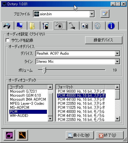The width and height of the screenshot is (128, 143).
Task: Adjust the ボリューム volume slider handle
Action: click(x=44, y=70)
